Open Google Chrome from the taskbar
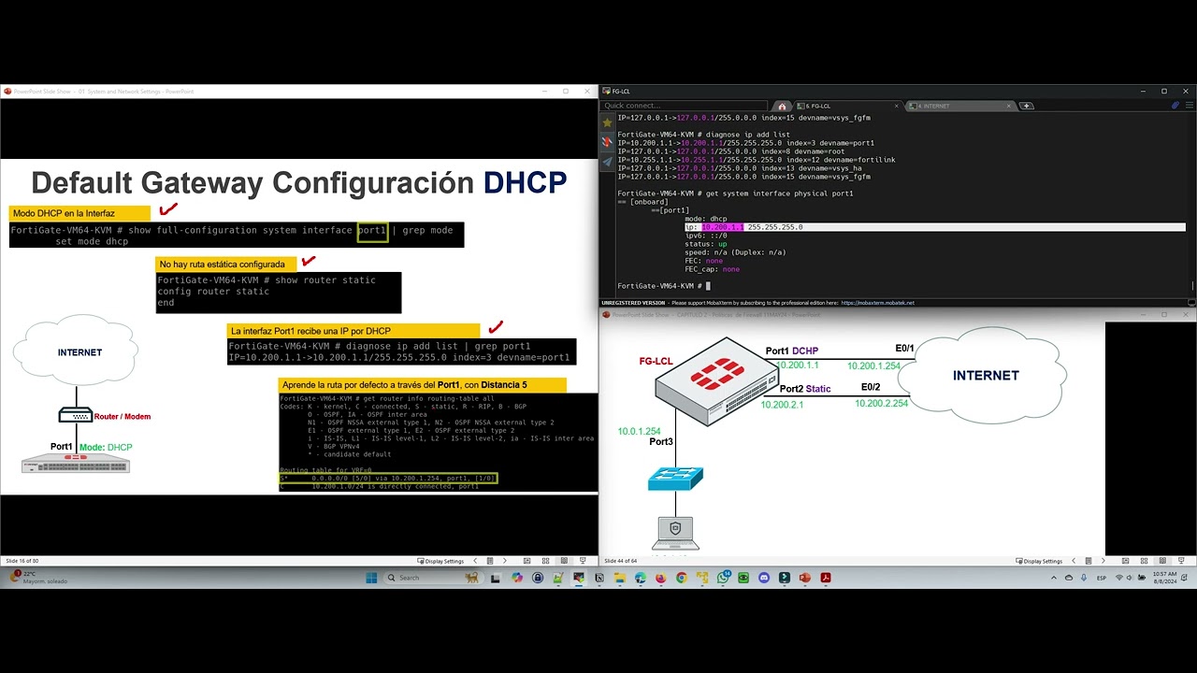The width and height of the screenshot is (1197, 673). tap(681, 578)
